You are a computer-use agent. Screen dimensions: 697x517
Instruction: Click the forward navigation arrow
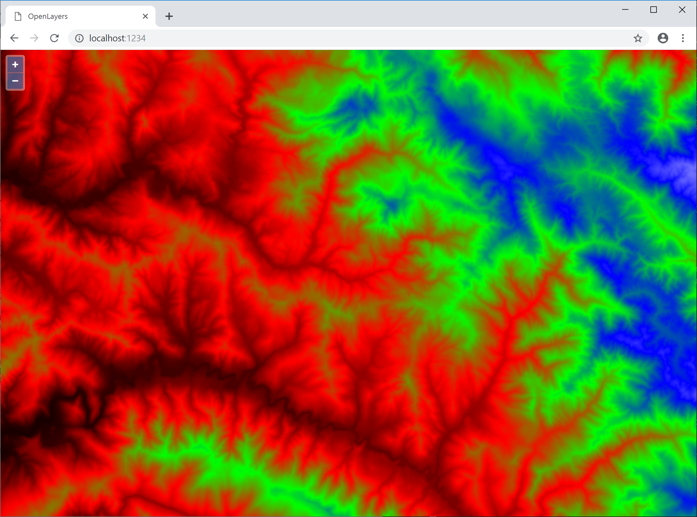[34, 38]
